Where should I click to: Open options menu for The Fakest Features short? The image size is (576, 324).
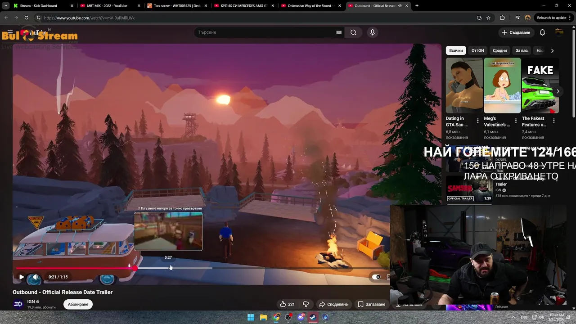coord(553,121)
